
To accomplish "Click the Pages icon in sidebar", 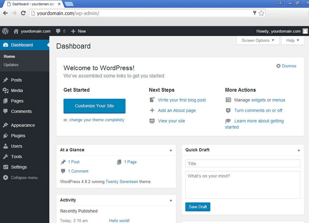I will click(6, 101).
